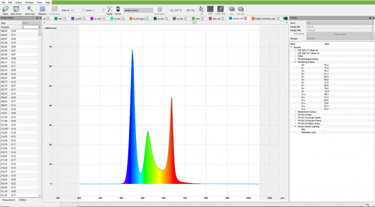Click the Const AMB toolbar icon
The image size is (375, 207).
[x=221, y=9]
